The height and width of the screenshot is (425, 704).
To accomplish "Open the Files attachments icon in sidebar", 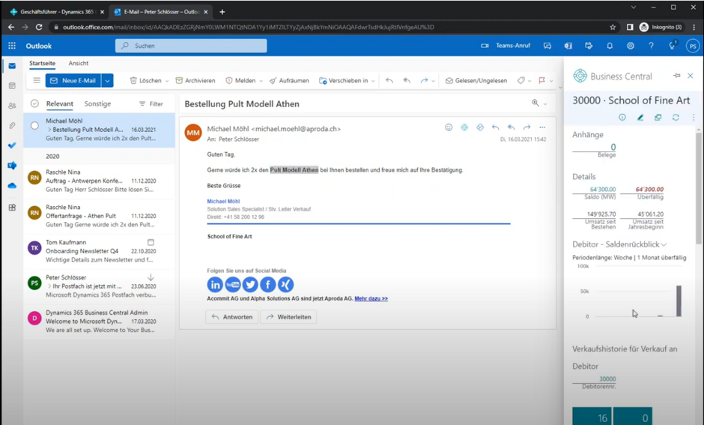I will coord(12,125).
